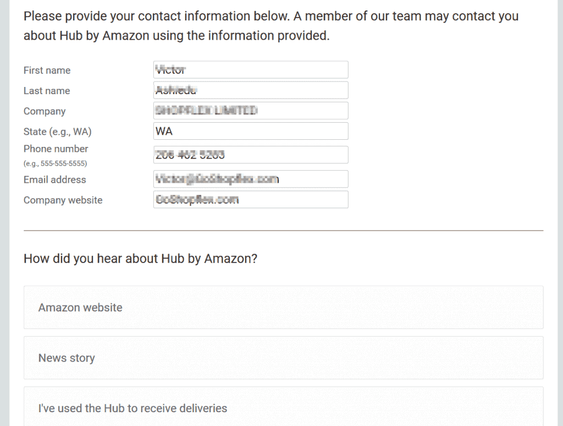Click the 'How did you hear about Hub' heading
563x426 pixels.
click(x=140, y=259)
